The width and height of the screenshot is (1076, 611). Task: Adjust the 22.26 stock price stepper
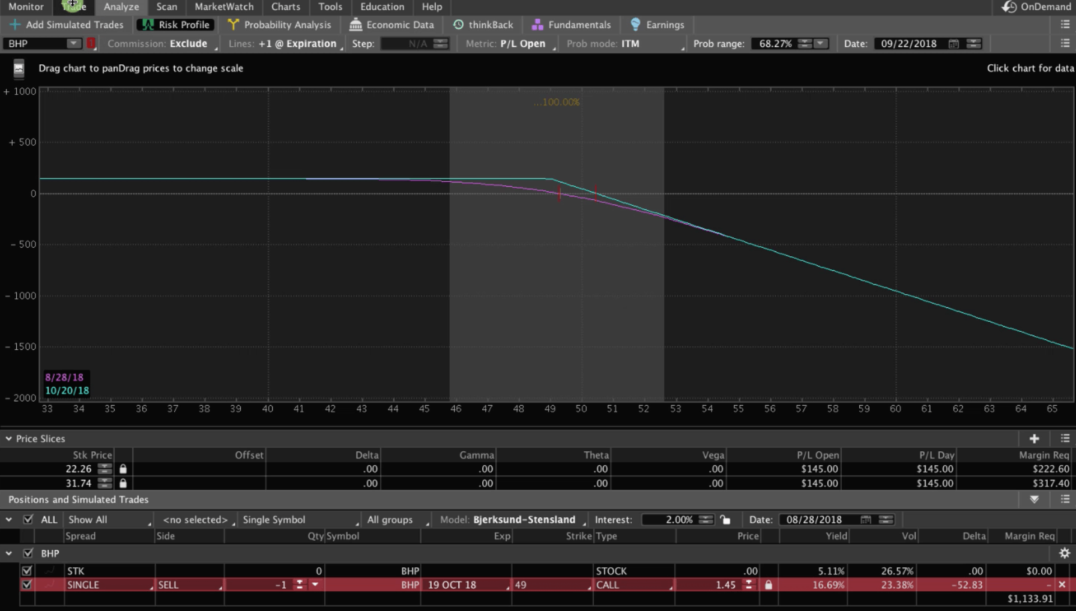pos(104,469)
